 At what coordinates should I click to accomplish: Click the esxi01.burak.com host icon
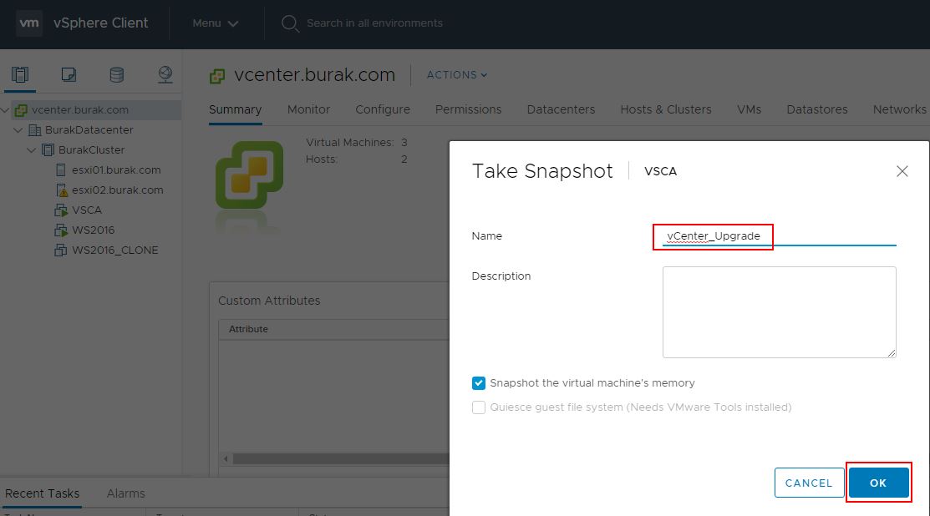pos(60,170)
